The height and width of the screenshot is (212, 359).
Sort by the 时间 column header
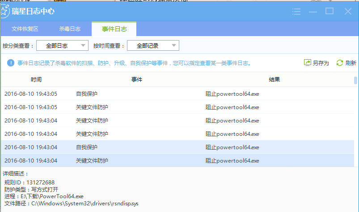pos(36,79)
